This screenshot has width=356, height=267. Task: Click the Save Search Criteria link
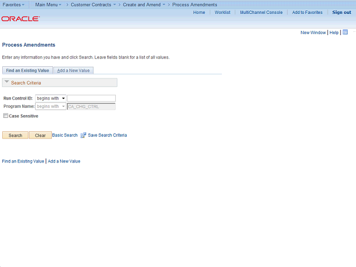[107, 135]
